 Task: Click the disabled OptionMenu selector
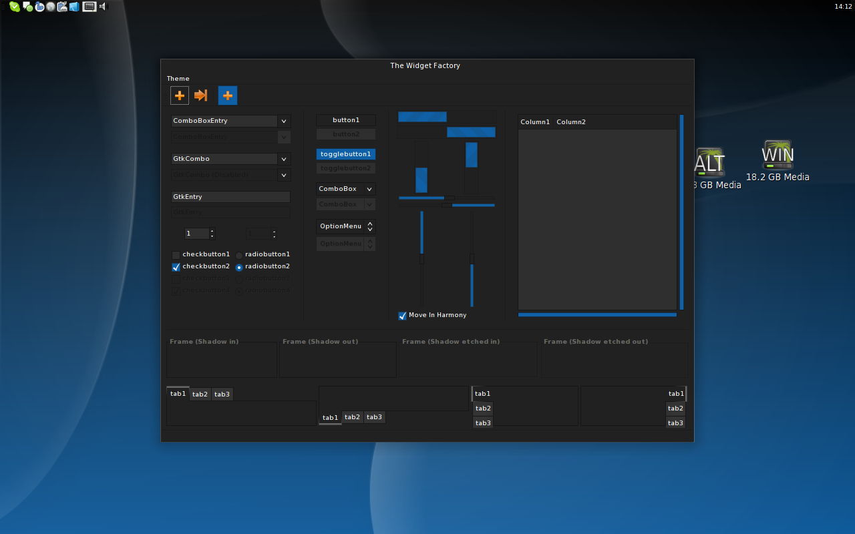346,244
